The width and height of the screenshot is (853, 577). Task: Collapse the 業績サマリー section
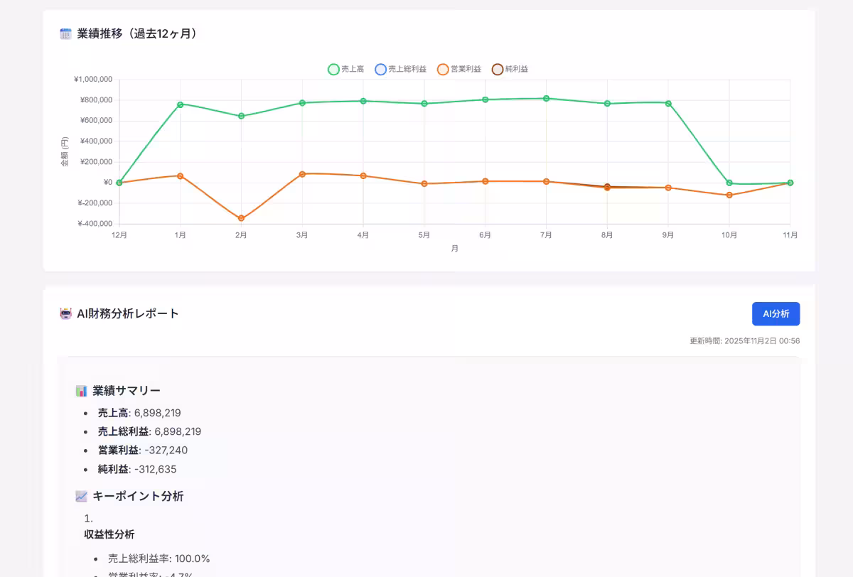[x=127, y=390]
